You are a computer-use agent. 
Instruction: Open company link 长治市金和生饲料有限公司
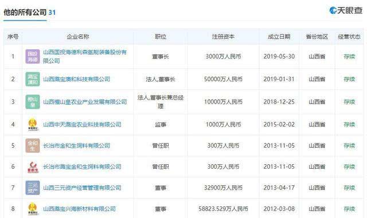[x=76, y=145]
